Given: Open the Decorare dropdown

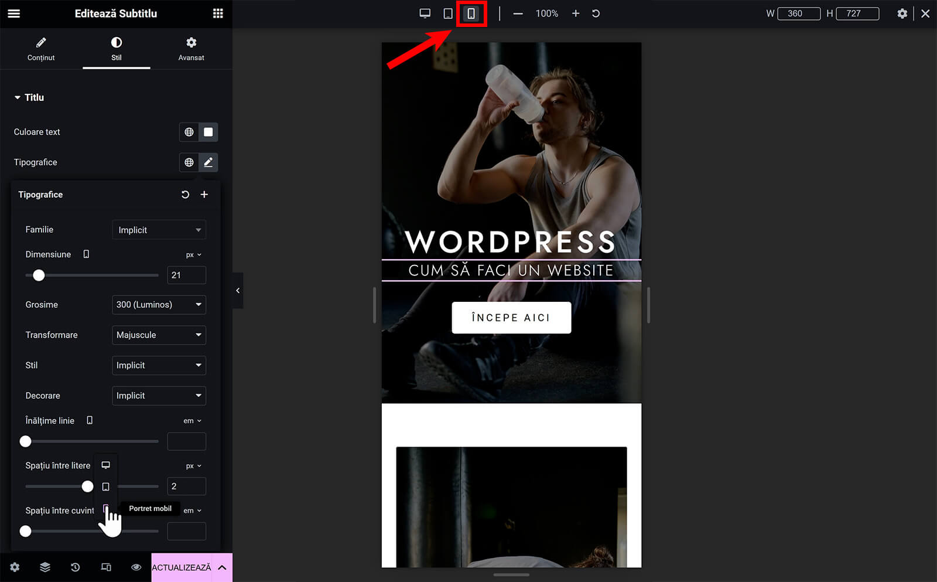Looking at the screenshot, I should [x=159, y=396].
